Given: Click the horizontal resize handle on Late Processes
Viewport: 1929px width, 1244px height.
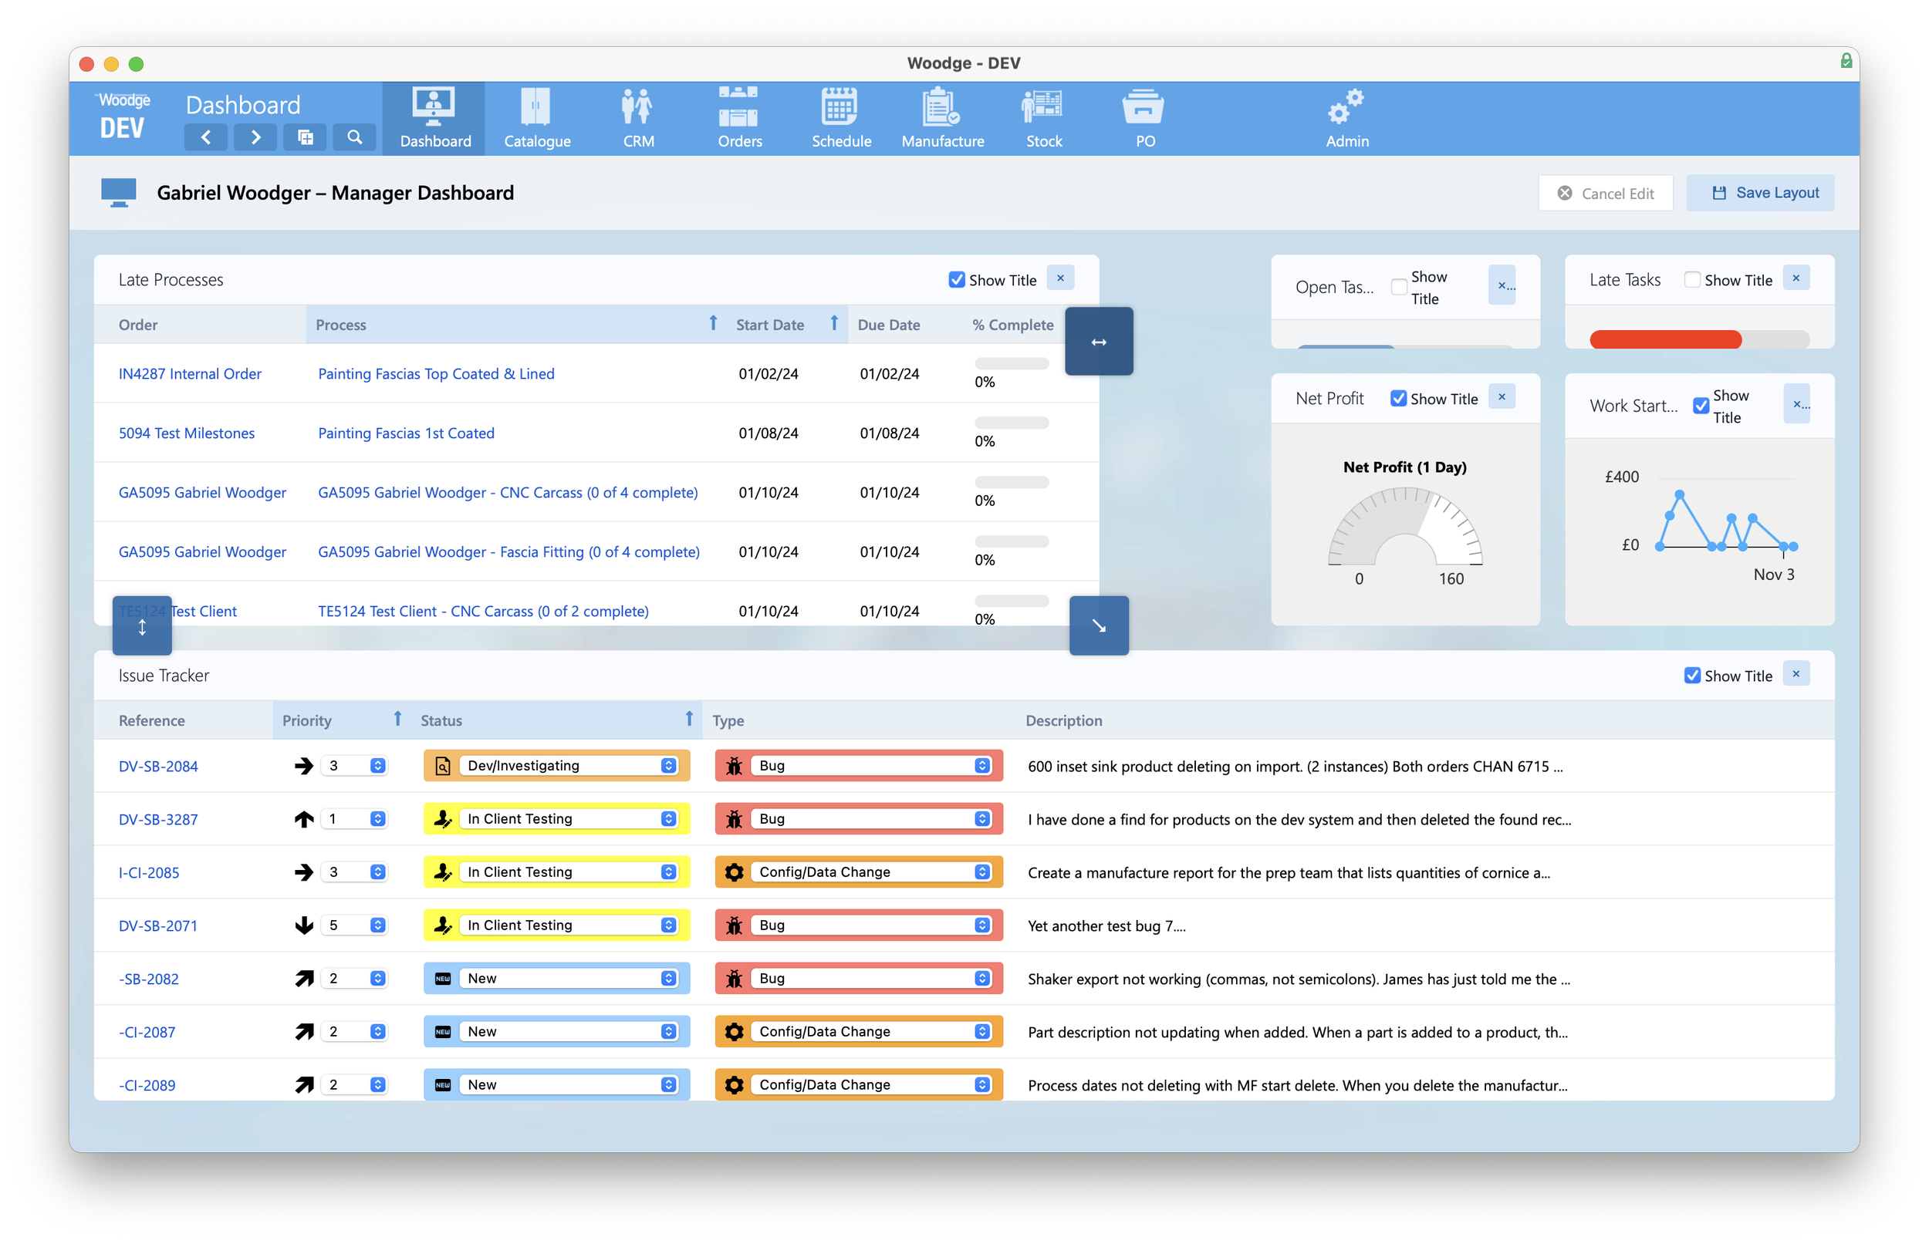Looking at the screenshot, I should click(1098, 342).
